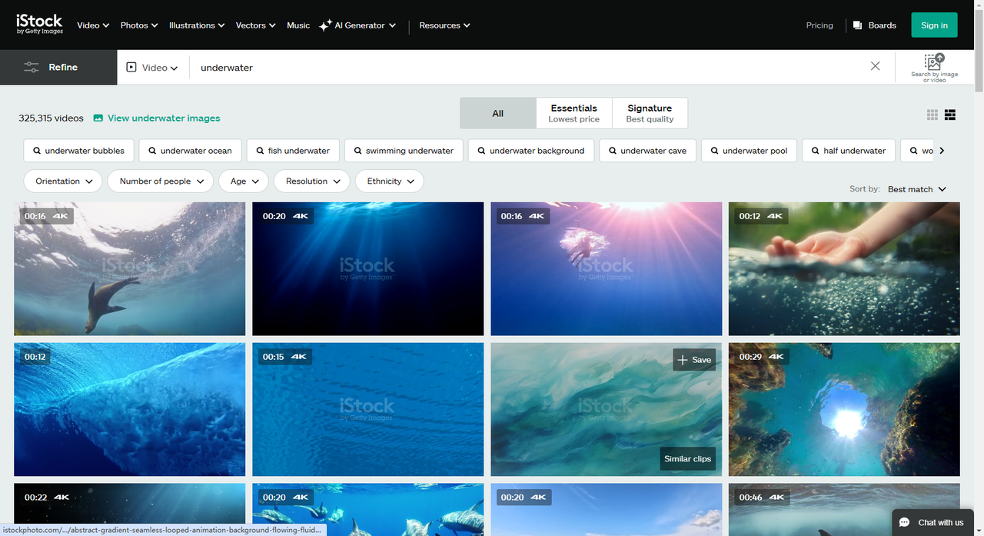
Task: Open the sea lion underwater video
Action: point(130,269)
